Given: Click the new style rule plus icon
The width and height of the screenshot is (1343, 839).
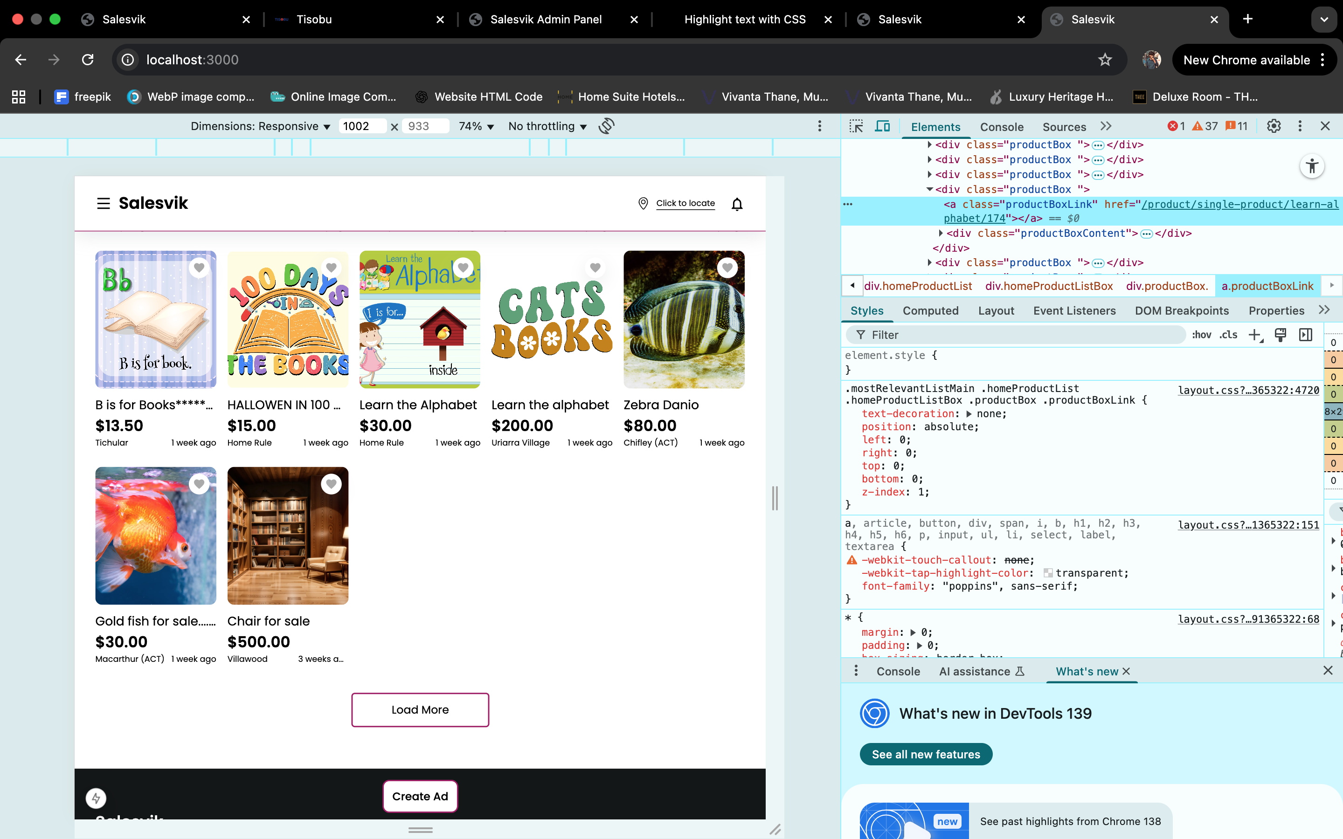Looking at the screenshot, I should (1254, 335).
